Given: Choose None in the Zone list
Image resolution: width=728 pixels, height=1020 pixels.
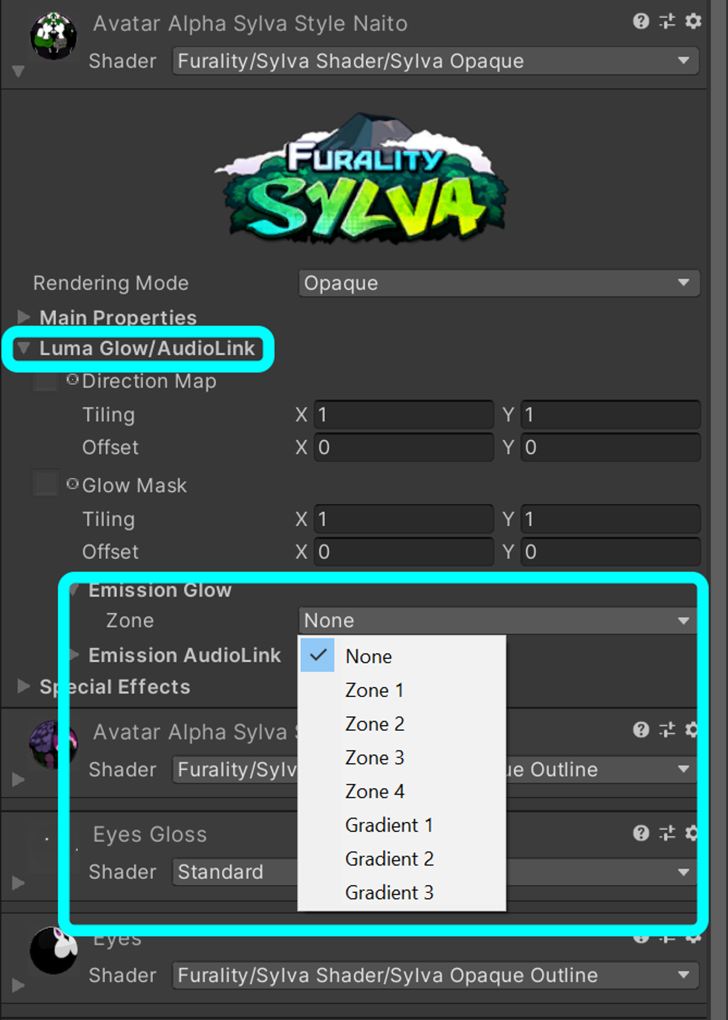Looking at the screenshot, I should tap(402, 656).
